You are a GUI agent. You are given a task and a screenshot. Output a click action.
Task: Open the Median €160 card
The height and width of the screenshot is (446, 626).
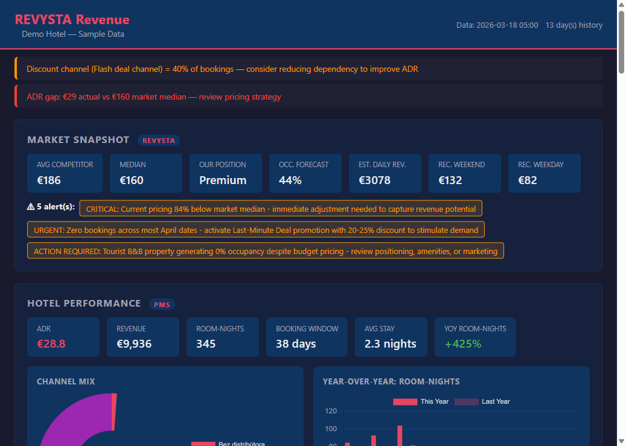(145, 173)
